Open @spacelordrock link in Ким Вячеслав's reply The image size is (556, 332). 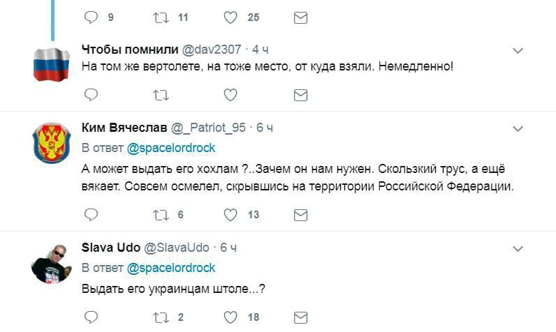point(170,148)
